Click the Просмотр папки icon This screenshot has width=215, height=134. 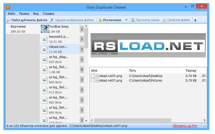point(133,20)
